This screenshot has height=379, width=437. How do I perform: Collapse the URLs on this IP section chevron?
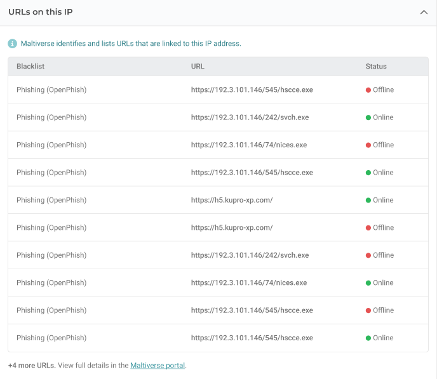point(424,12)
